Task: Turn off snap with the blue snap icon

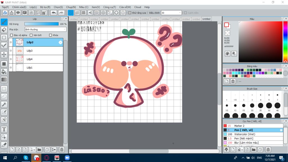Action: pos(71,13)
